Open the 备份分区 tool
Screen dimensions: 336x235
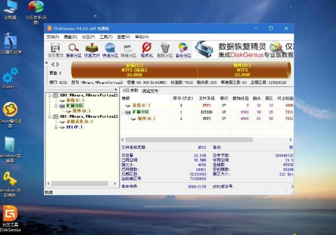[x=183, y=50]
